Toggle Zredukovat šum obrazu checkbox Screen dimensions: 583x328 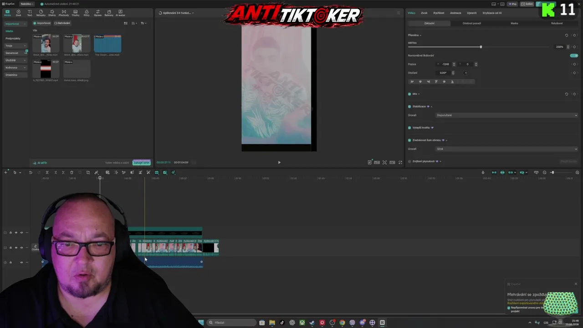coord(409,140)
